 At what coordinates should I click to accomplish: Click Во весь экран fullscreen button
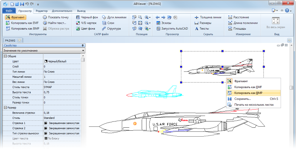pos(276,23)
